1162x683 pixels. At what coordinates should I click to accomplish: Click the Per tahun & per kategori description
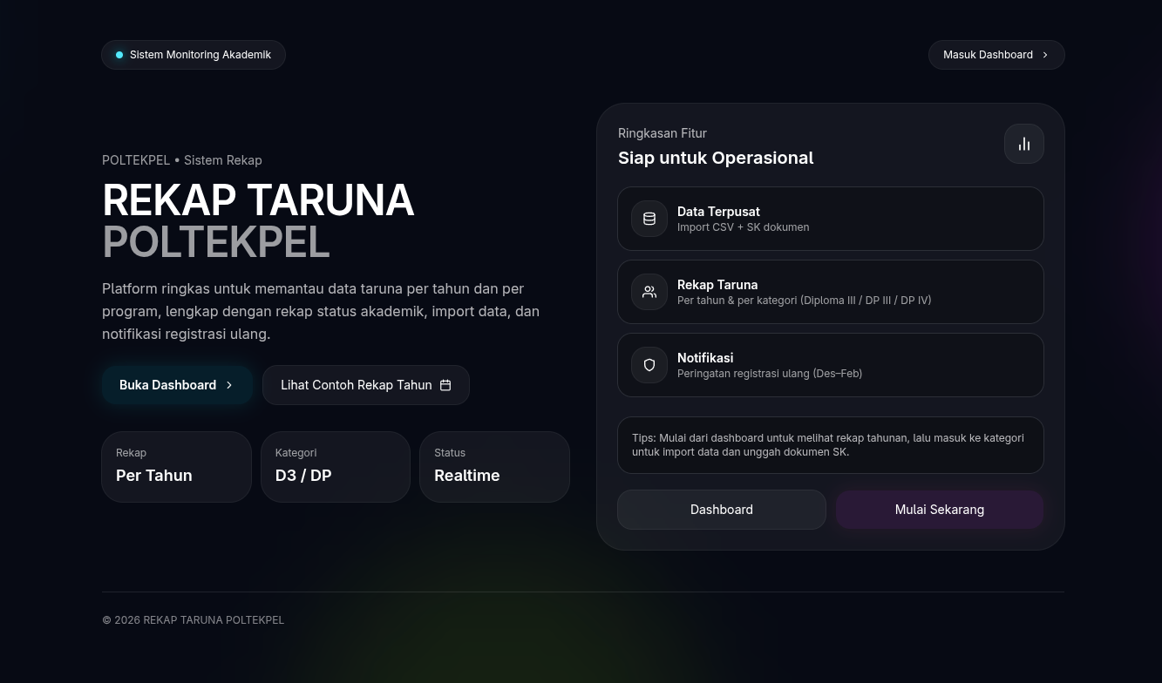[805, 301]
